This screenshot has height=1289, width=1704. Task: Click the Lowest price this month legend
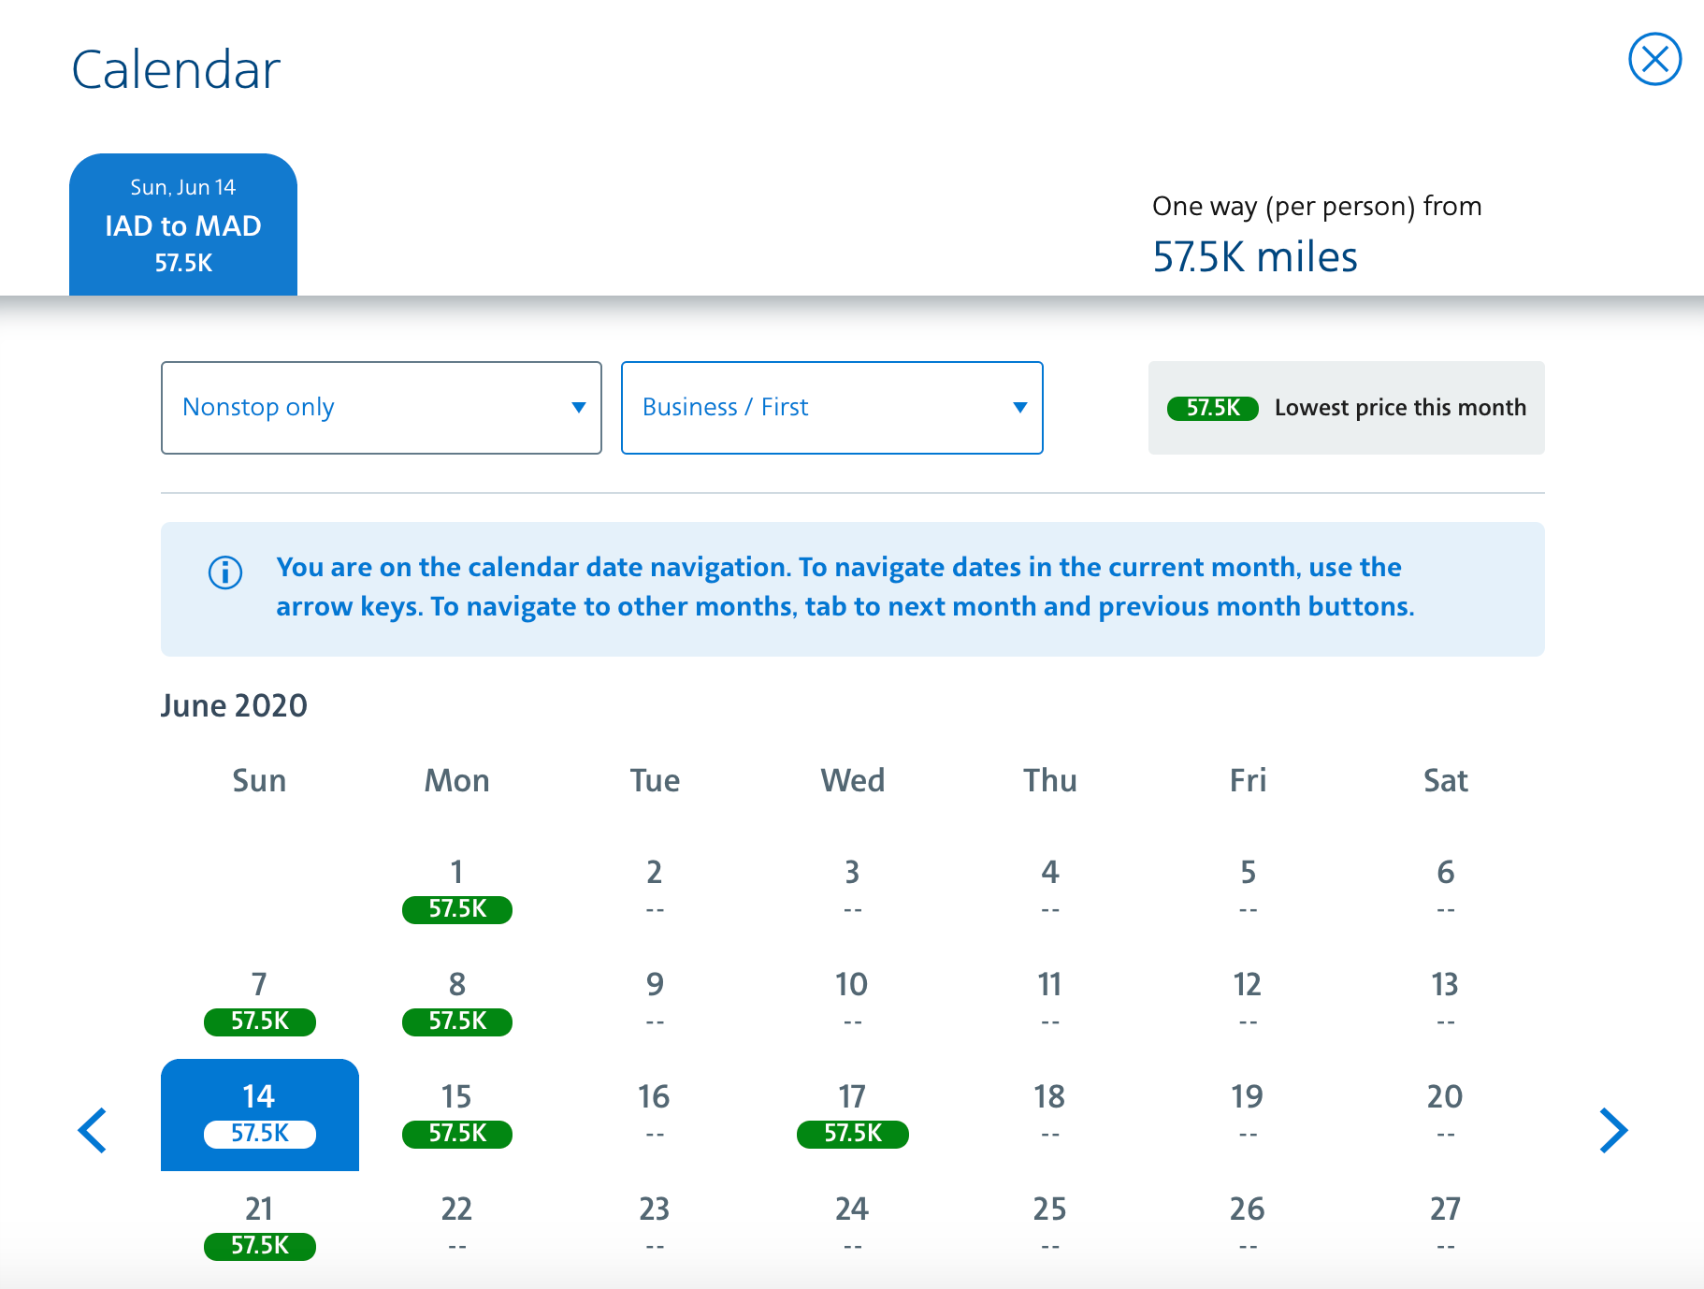(1346, 408)
